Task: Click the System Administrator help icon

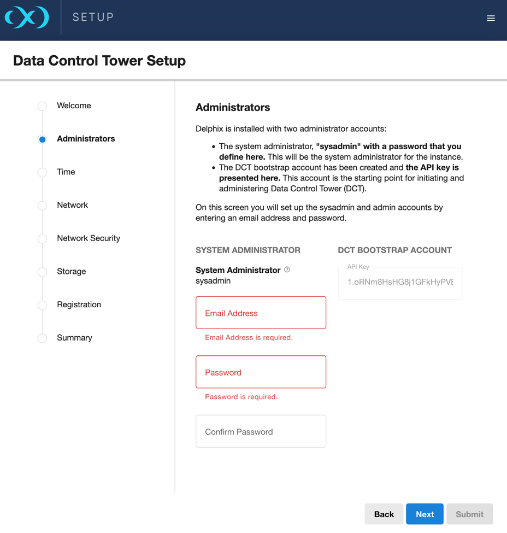Action: click(x=287, y=270)
